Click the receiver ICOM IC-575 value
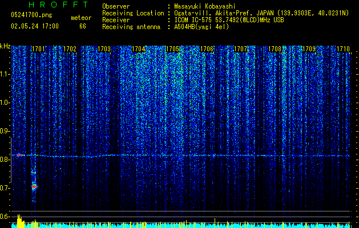The width and height of the screenshot is (359, 228). (x=229, y=20)
